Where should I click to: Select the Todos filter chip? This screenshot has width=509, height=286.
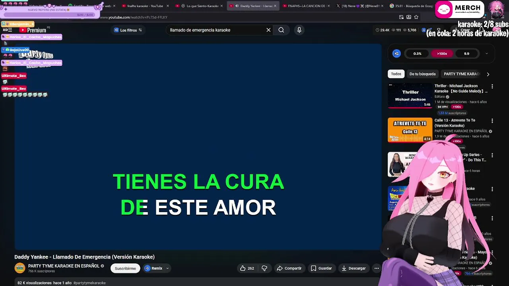(396, 74)
